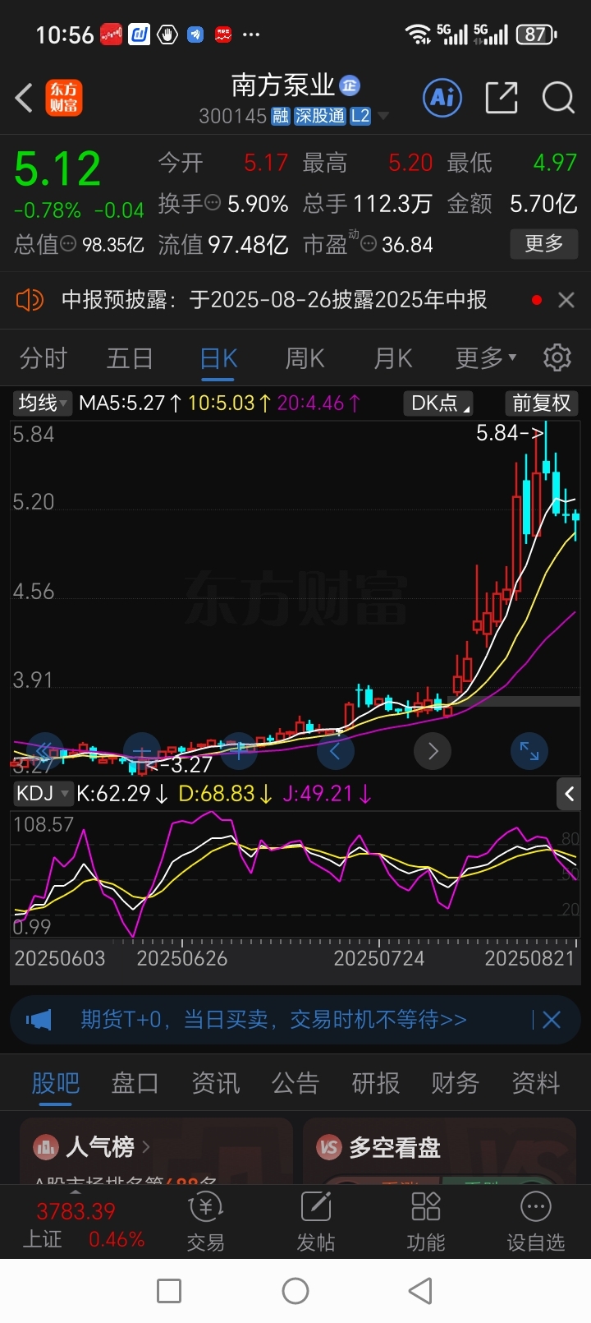Tap the megaphone icon in ad banner
This screenshot has height=1323, width=591.
tap(39, 1020)
